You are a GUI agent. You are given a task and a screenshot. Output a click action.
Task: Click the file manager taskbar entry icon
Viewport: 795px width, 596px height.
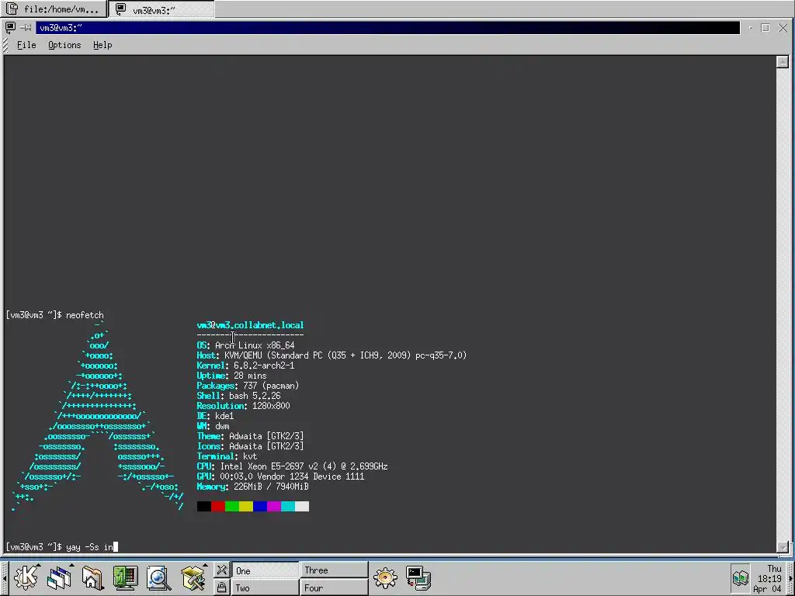[12, 9]
